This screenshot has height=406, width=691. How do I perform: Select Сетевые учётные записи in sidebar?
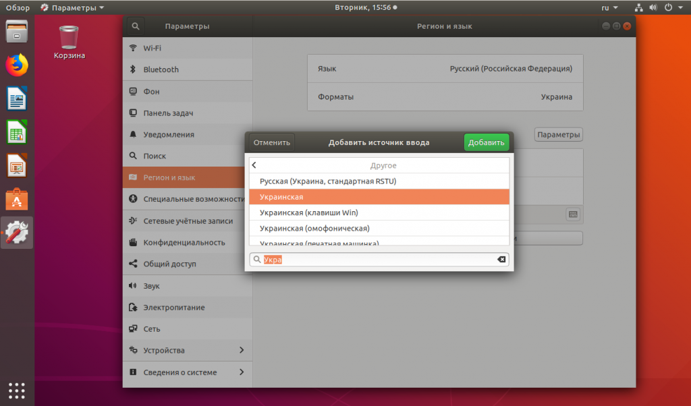(188, 221)
